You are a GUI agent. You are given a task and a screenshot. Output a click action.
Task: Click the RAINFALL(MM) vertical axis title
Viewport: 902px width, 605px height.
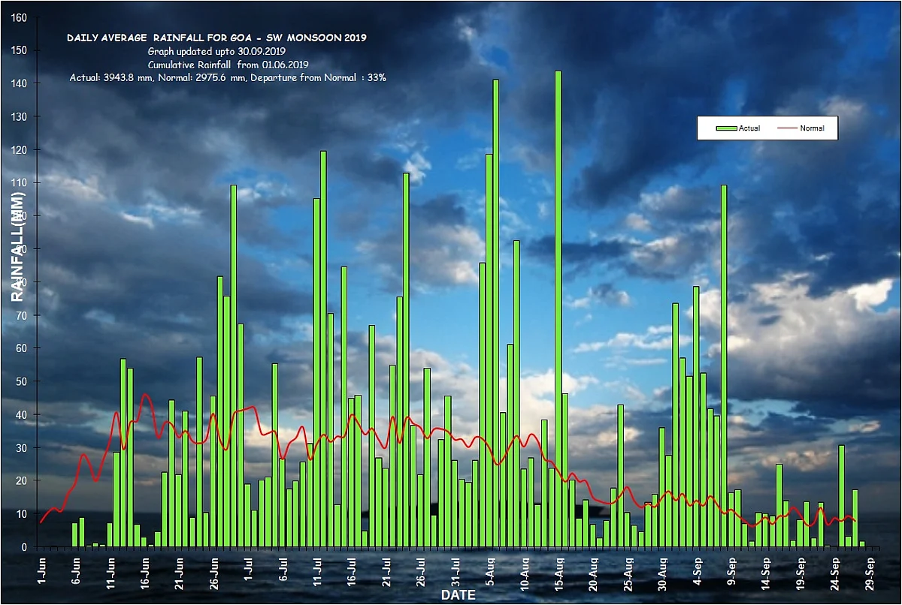tap(18, 248)
